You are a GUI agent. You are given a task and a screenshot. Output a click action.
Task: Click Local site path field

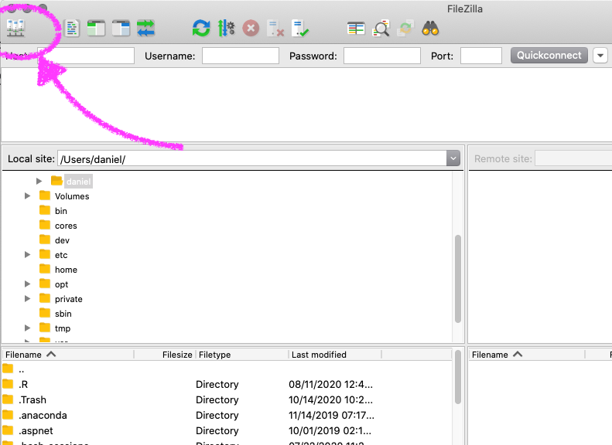tap(252, 158)
